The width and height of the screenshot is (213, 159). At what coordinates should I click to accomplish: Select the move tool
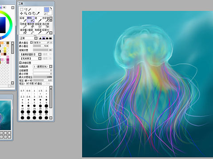tap(22, 13)
